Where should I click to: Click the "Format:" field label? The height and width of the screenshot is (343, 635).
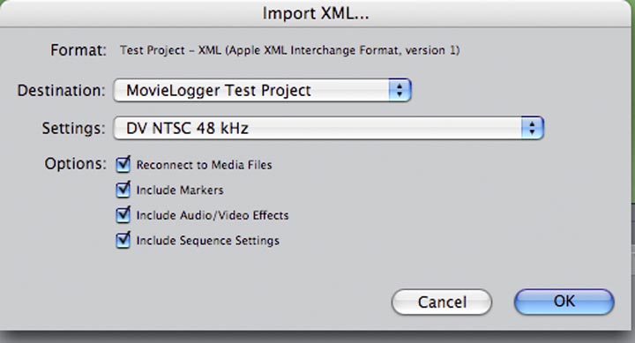tap(78, 50)
